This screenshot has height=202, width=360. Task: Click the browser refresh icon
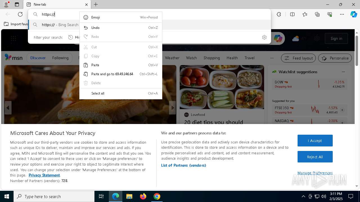tap(20, 14)
